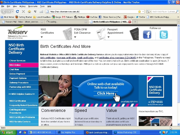The height and width of the screenshot is (135, 180).
Task: Switch to Teleserv Mail Inbox tab
Action: (22, 22)
